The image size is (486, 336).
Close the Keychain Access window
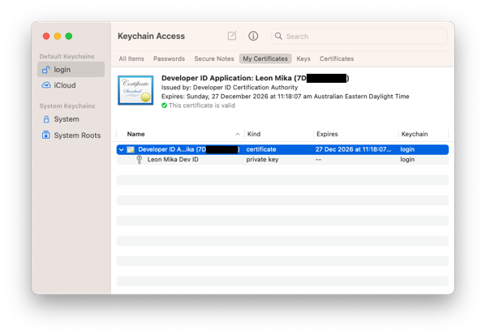pos(46,37)
